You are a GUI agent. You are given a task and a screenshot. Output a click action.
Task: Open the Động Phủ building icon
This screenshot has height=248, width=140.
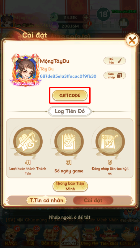click(x=90, y=236)
